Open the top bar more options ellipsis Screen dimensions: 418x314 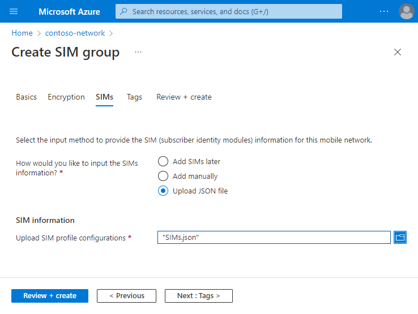tap(384, 11)
